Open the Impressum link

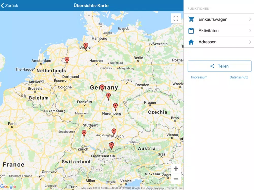coord(199,77)
